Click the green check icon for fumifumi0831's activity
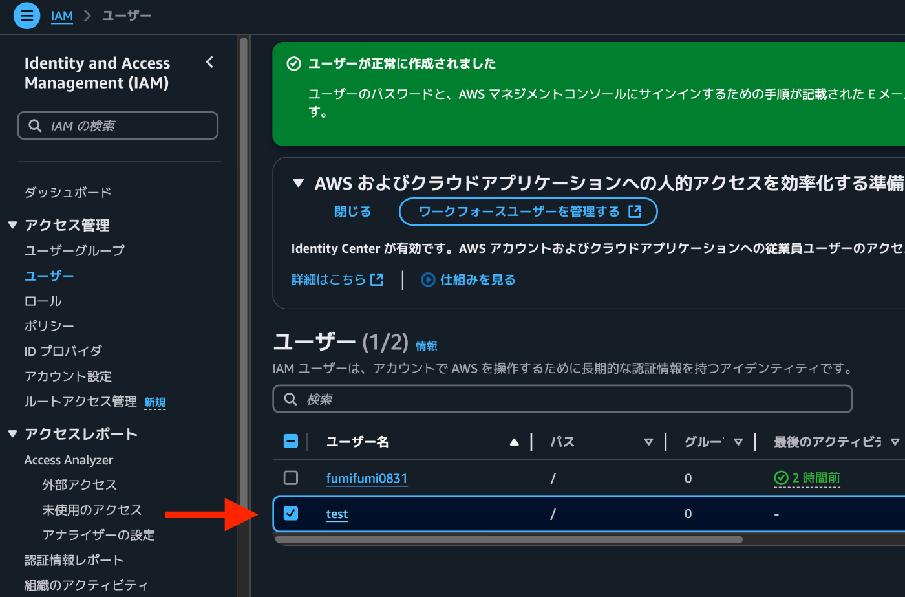The width and height of the screenshot is (905, 597). (781, 478)
